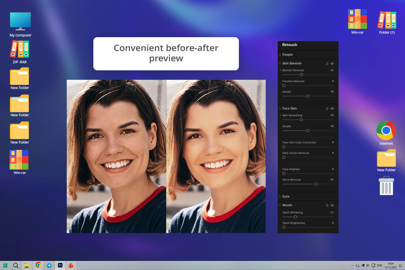This screenshot has height=270, width=405.
Task: Open the taskbar clock and date
Action: pos(390,265)
